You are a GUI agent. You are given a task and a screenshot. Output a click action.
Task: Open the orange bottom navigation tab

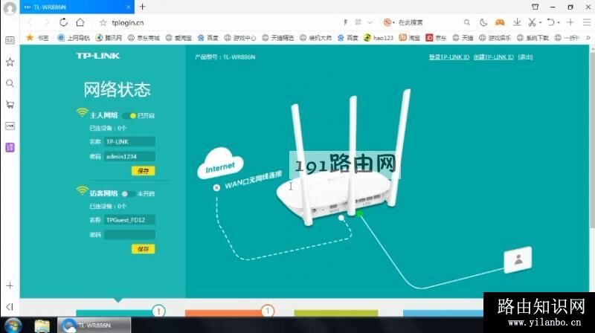coord(225,313)
